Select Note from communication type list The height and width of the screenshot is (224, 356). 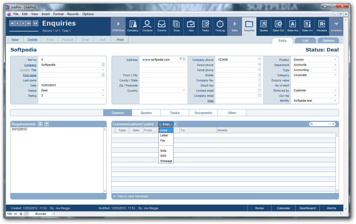[x=166, y=151]
